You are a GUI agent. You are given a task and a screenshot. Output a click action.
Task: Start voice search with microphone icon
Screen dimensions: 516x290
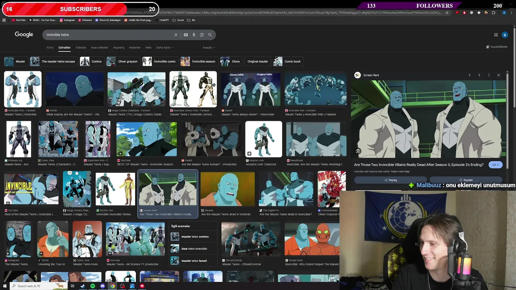click(194, 35)
